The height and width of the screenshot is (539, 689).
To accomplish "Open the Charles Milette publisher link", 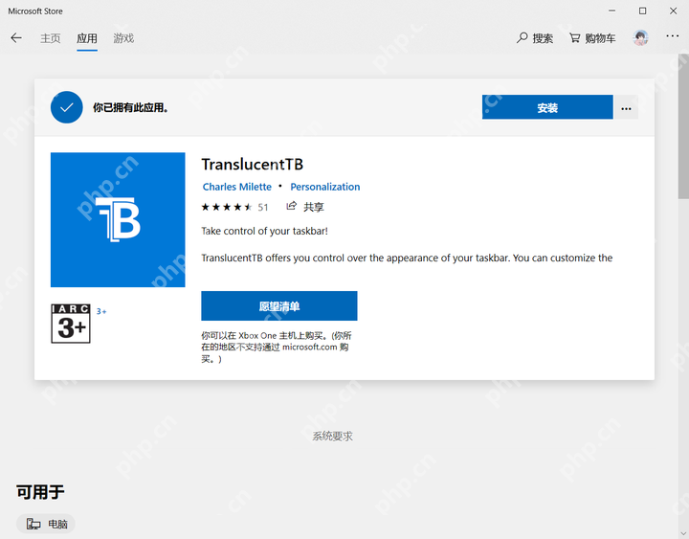I will point(237,187).
